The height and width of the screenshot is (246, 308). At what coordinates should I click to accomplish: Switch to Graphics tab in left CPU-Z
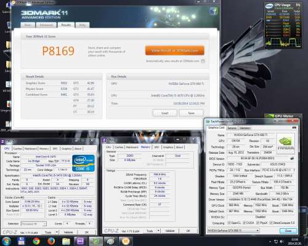pos(67,149)
